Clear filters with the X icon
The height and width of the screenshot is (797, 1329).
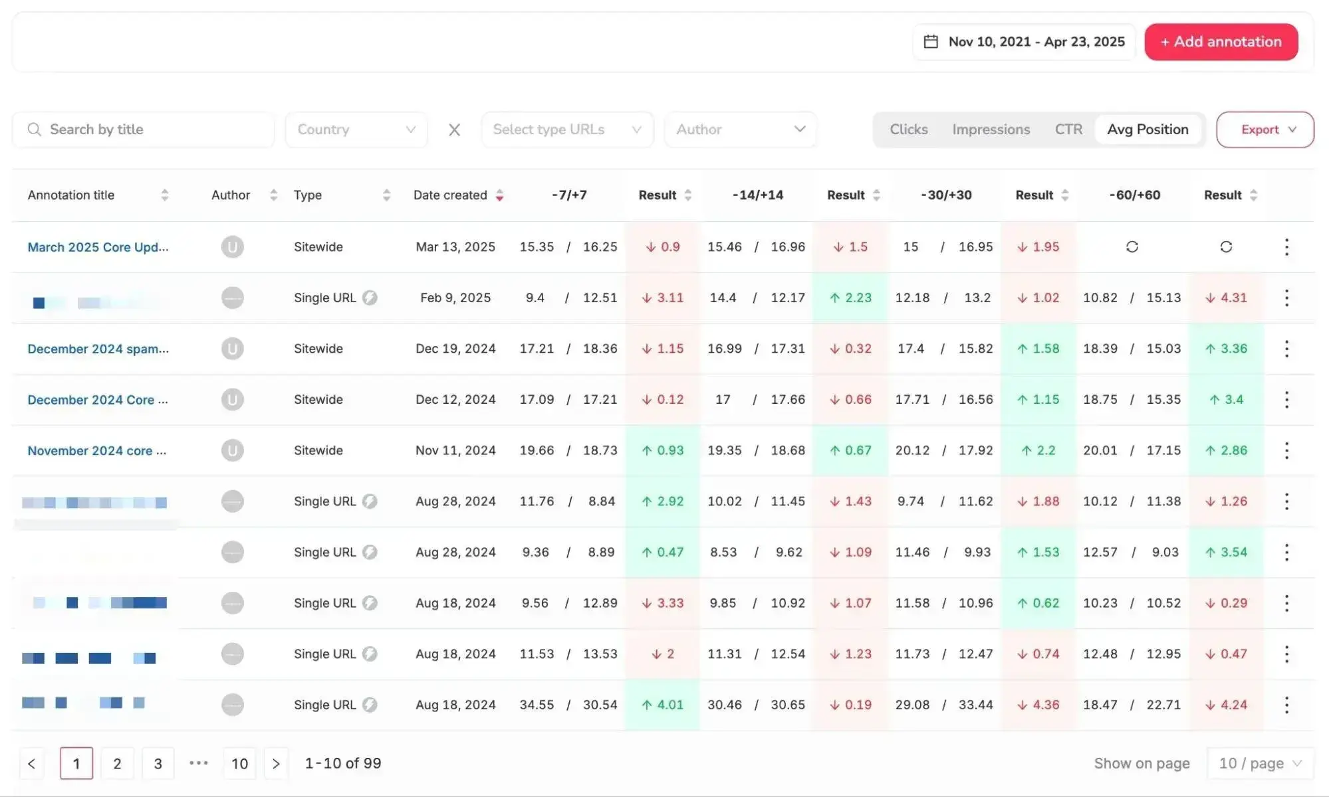454,130
